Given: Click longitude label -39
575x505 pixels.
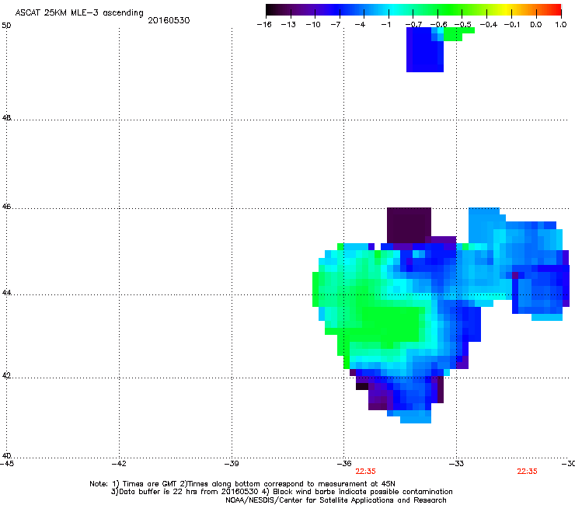Looking at the screenshot, I should [232, 464].
